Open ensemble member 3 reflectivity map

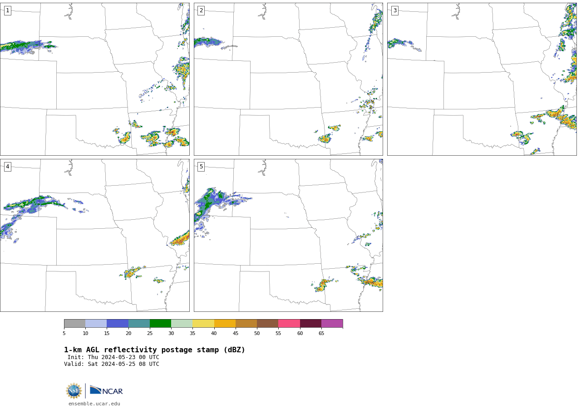click(x=482, y=79)
